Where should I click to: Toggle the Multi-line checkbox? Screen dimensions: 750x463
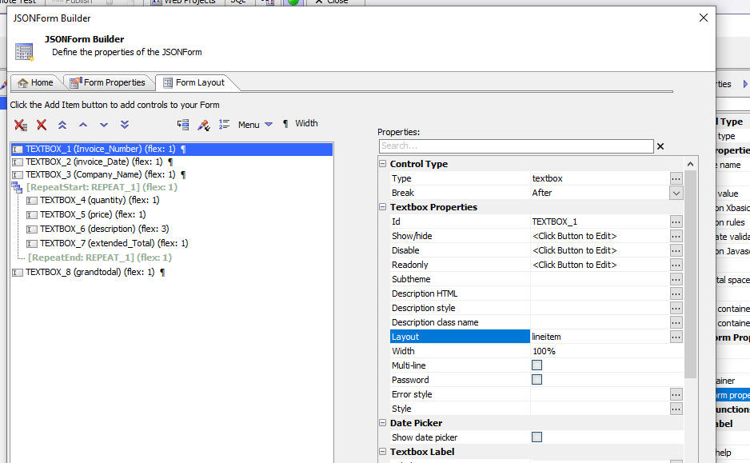click(x=537, y=365)
